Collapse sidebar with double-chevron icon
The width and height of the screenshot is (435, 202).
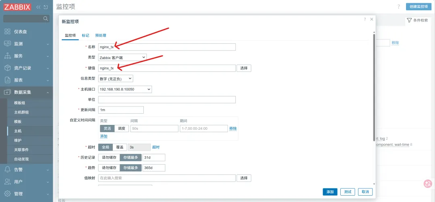coord(39,7)
